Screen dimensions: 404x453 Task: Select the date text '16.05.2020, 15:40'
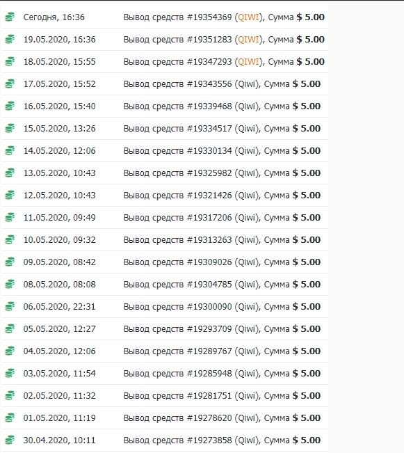(x=60, y=106)
